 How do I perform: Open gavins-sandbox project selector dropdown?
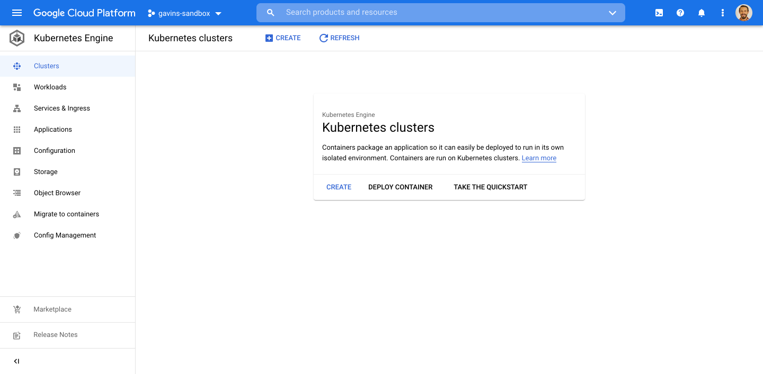[184, 13]
